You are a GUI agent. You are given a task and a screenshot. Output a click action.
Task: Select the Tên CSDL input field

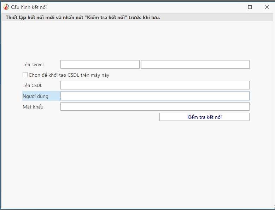point(155,85)
